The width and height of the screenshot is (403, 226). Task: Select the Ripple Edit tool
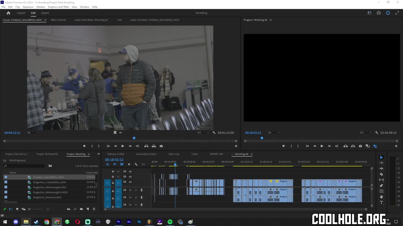click(x=381, y=169)
